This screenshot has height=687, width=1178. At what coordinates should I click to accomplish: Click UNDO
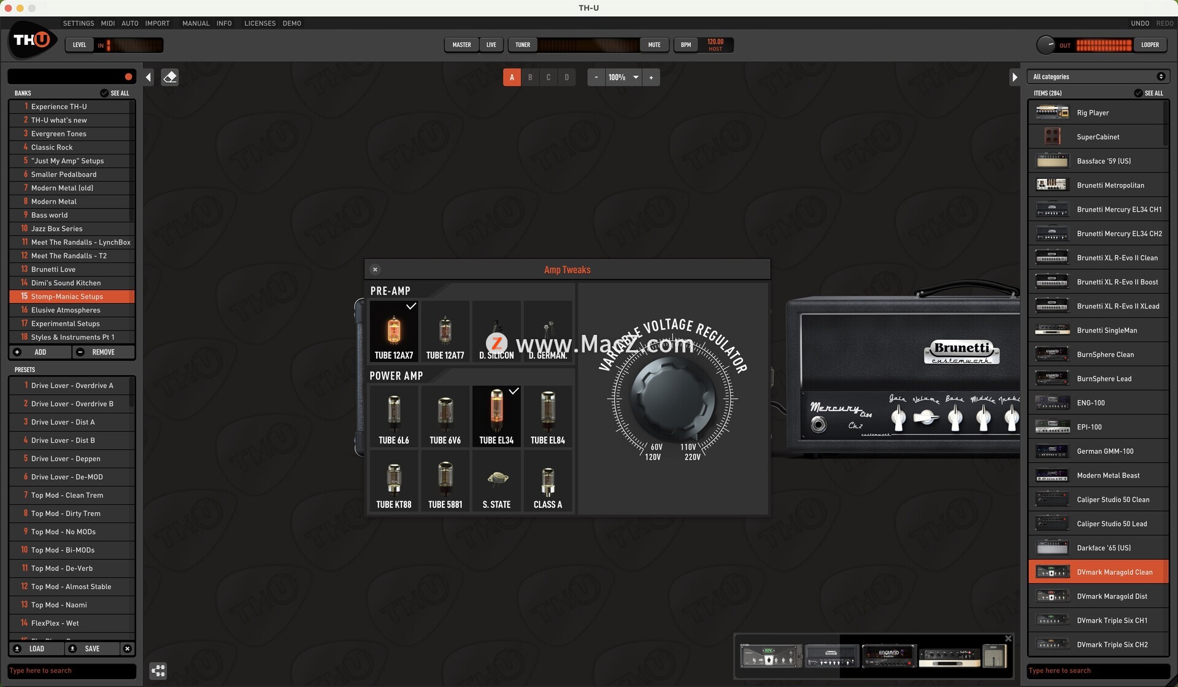(x=1140, y=23)
